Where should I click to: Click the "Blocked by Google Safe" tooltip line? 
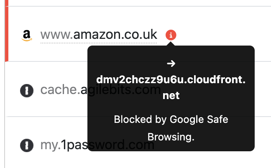coord(171,120)
